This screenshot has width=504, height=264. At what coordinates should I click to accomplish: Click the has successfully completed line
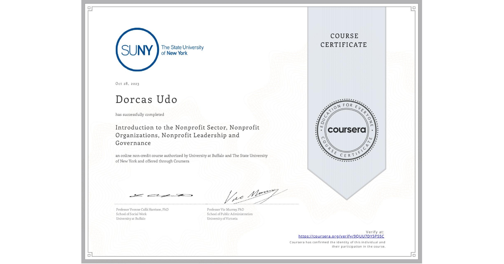coord(140,114)
